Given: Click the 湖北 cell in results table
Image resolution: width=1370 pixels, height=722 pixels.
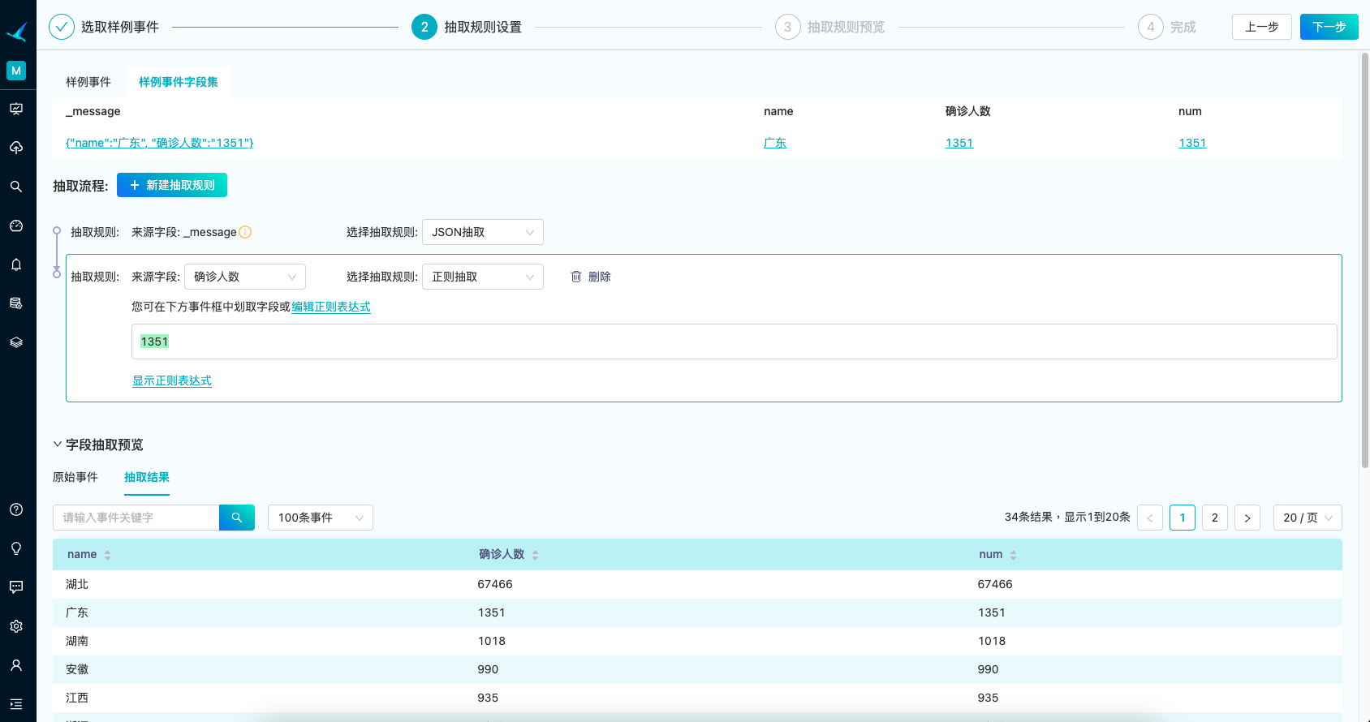Looking at the screenshot, I should click(x=77, y=584).
